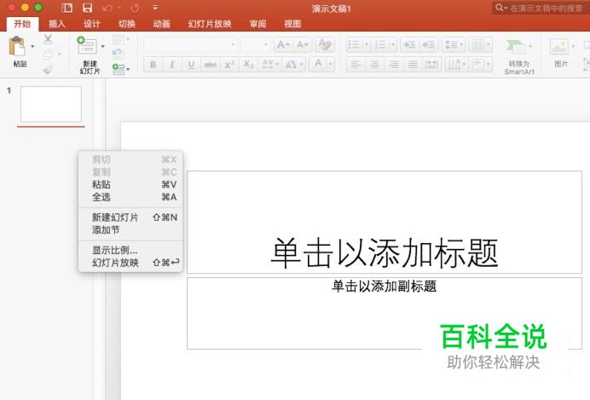Open the font name combo box
The width and height of the screenshot is (590, 400).
[x=190, y=45]
